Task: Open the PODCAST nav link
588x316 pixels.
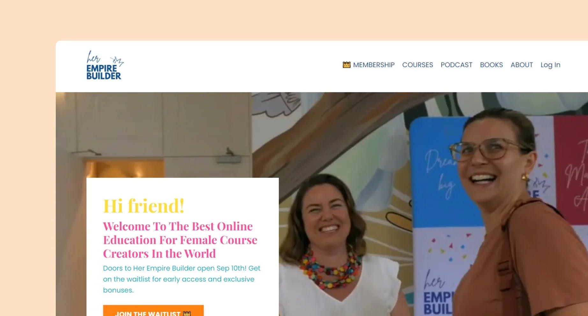Action: coord(456,65)
